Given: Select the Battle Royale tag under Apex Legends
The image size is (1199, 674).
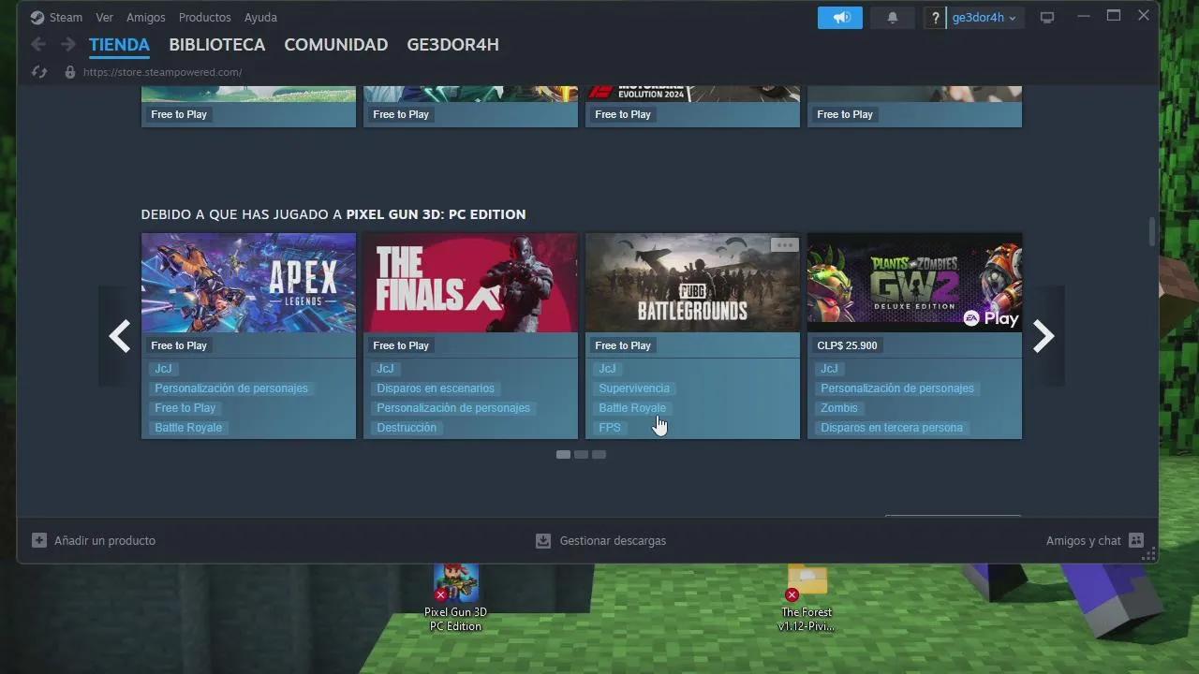Looking at the screenshot, I should pos(188,427).
